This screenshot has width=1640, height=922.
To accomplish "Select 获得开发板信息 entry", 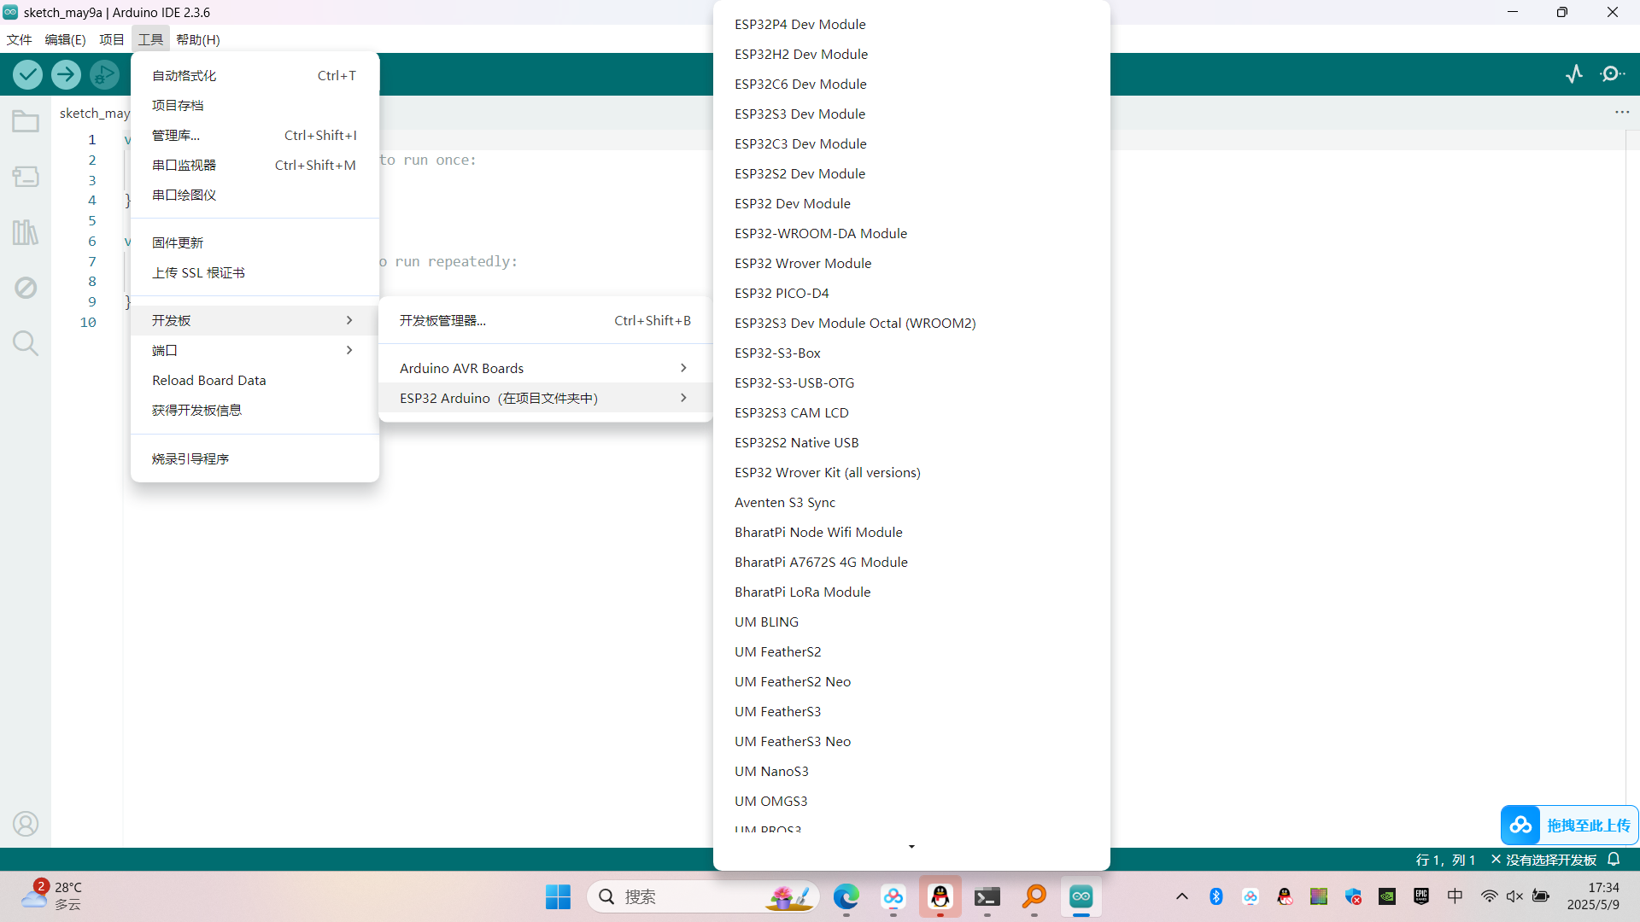I will tap(255, 410).
